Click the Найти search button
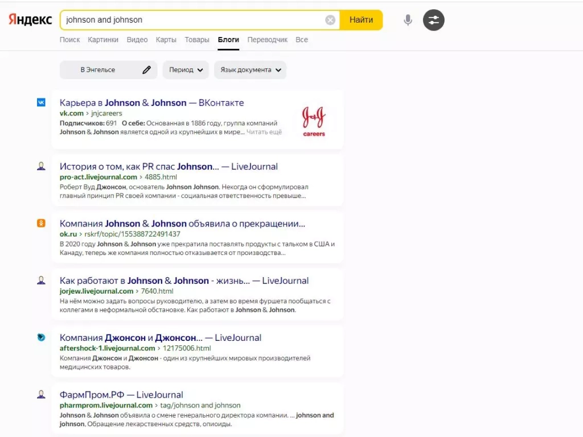Image resolution: width=583 pixels, height=437 pixels. [x=361, y=20]
